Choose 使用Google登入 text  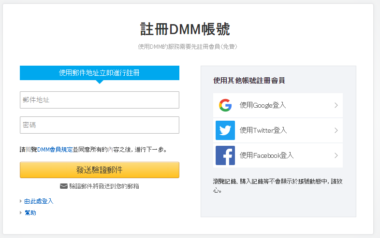(263, 105)
